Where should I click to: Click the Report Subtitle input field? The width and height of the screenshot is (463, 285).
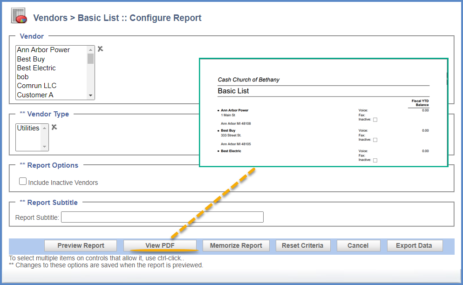coord(162,217)
